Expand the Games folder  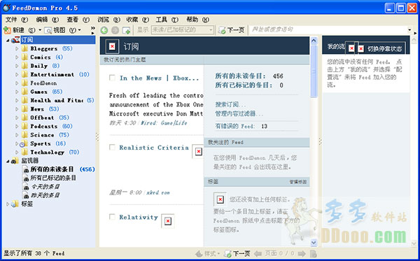[x=17, y=92]
